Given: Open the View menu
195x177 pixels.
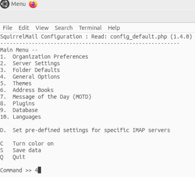Looking at the screenshot, I should tap(42, 28).
